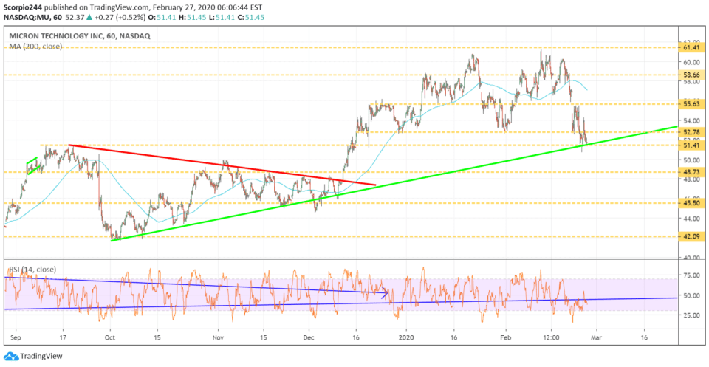Click the "52.37" last price in header
Image resolution: width=709 pixels, height=367 pixels.
(x=75, y=18)
